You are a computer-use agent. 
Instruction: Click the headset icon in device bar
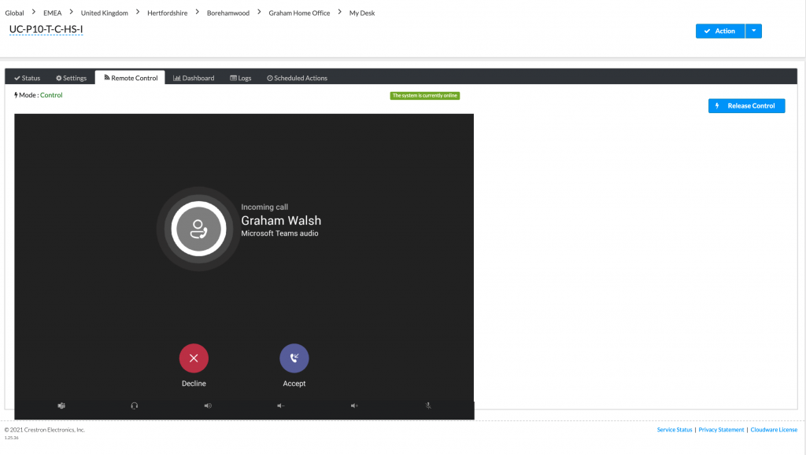(134, 405)
